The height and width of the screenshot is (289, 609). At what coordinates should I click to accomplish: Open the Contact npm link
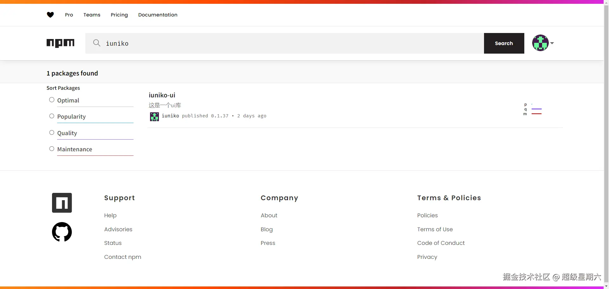(x=123, y=257)
